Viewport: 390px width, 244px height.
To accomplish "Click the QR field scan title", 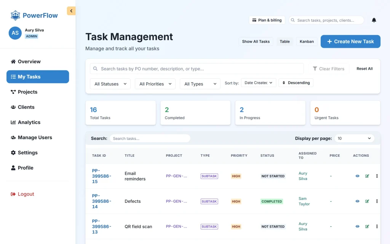I will coord(138,226).
